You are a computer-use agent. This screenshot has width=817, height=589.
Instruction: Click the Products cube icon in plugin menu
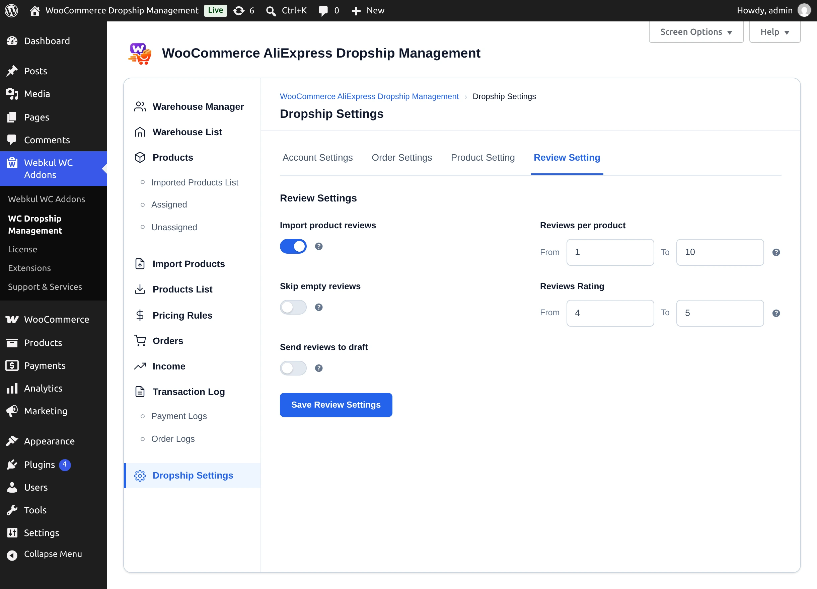140,158
